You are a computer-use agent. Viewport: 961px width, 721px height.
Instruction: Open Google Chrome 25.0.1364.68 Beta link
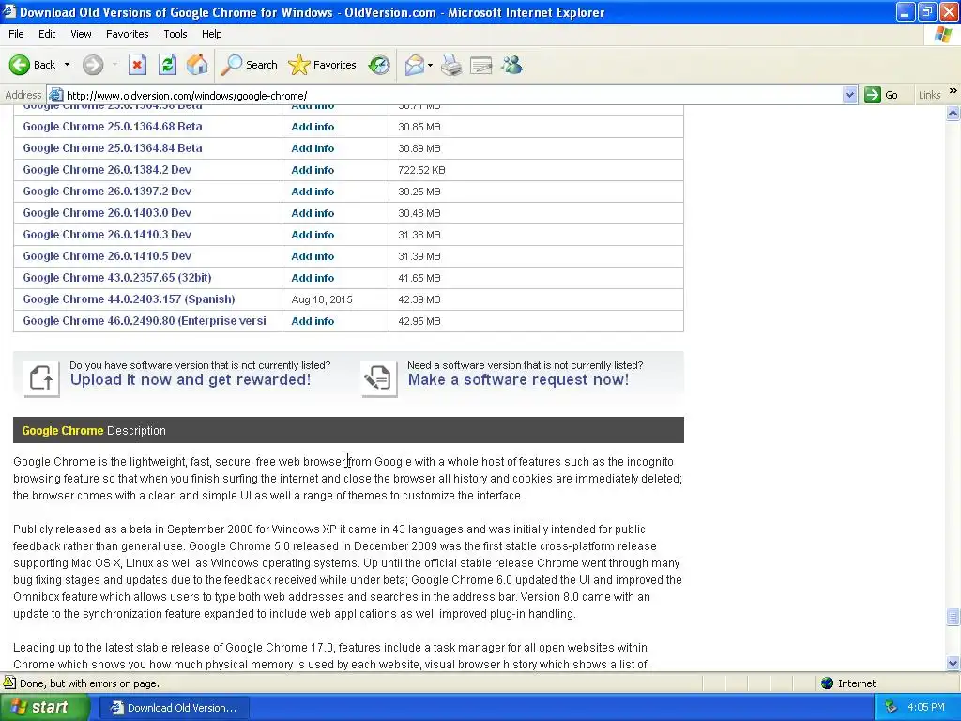coord(113,127)
